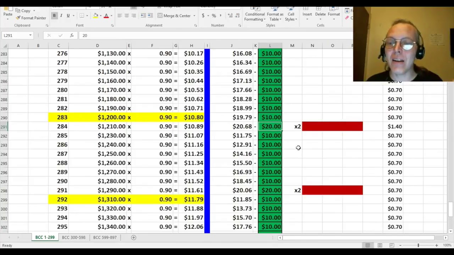Click Name Box showing L291
Viewport: 454px width, 255px height.
[x=15, y=35]
